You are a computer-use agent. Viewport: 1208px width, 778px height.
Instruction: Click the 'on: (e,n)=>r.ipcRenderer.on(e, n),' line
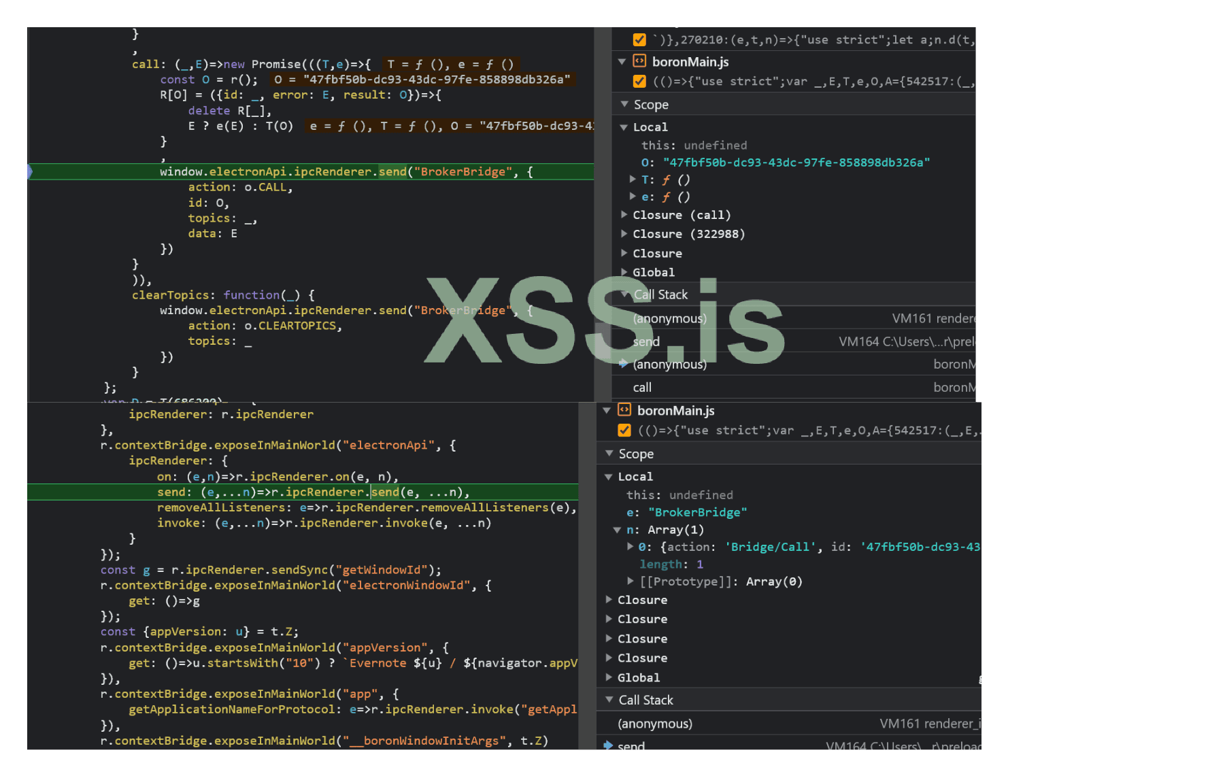click(x=278, y=477)
